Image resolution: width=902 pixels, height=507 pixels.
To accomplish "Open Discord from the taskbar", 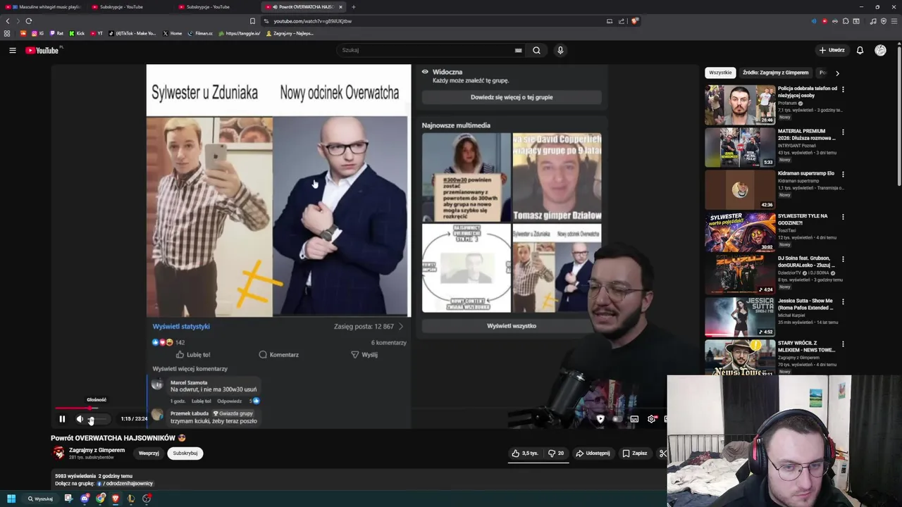I will tap(85, 499).
